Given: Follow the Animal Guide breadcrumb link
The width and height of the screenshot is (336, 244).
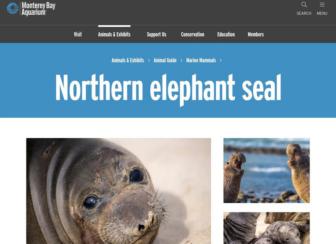Looking at the screenshot, I should click(x=165, y=60).
